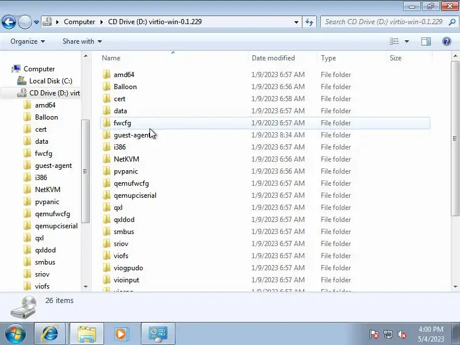460x345 pixels.
Task: Select the viofs name in file list
Action: coord(121,255)
